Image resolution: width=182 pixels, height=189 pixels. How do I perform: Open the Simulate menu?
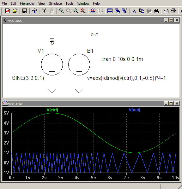(55, 3)
